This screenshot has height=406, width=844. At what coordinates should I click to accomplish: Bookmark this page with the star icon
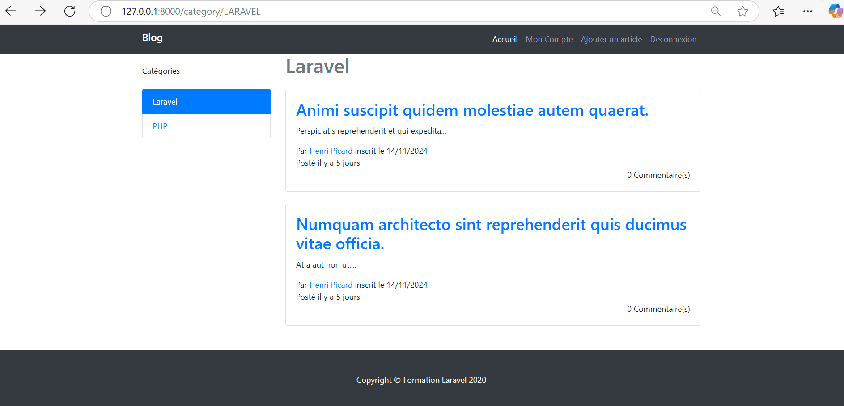tap(742, 11)
